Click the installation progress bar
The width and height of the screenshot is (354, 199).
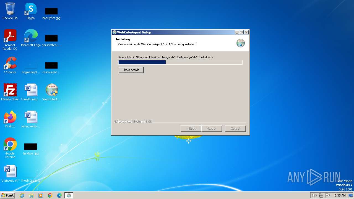pyautogui.click(x=180, y=62)
